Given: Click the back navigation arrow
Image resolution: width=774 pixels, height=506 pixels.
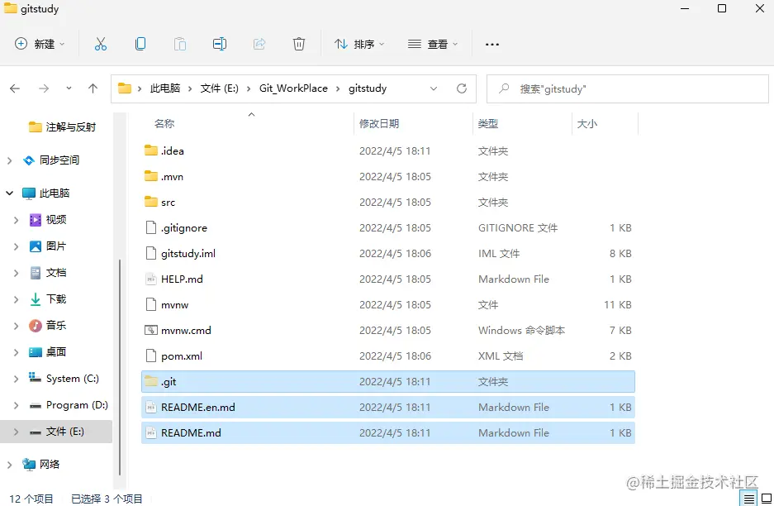Looking at the screenshot, I should pos(17,88).
